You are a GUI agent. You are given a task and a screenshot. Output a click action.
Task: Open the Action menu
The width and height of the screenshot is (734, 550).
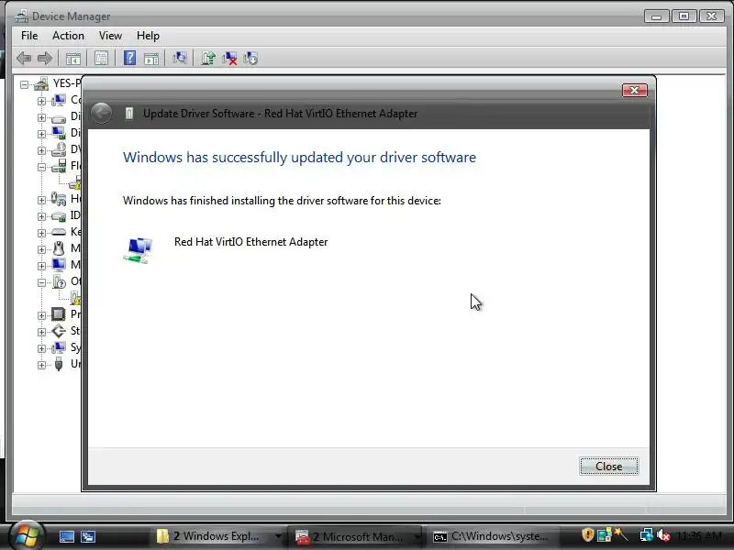(x=68, y=36)
